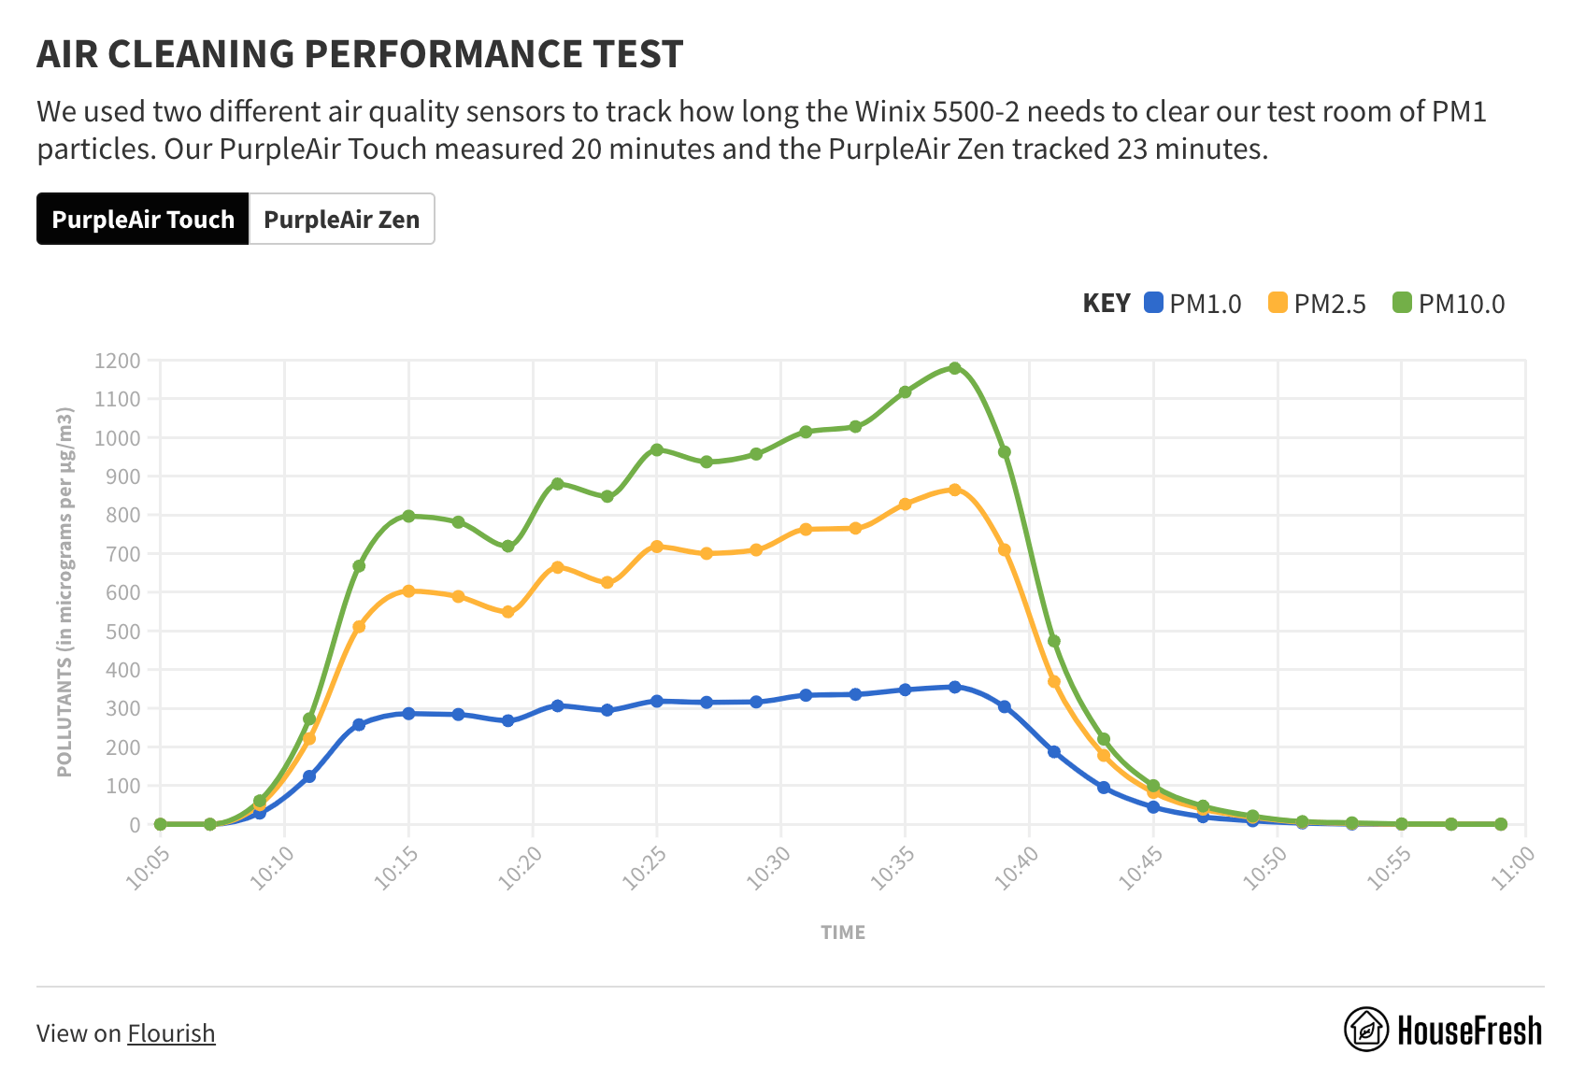
Task: Click the yellow PM2.5 legend swatch
Action: tap(1278, 303)
